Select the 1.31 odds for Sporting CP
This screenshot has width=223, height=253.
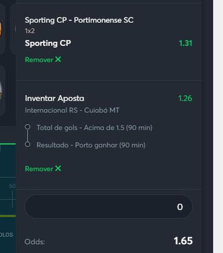click(x=186, y=43)
